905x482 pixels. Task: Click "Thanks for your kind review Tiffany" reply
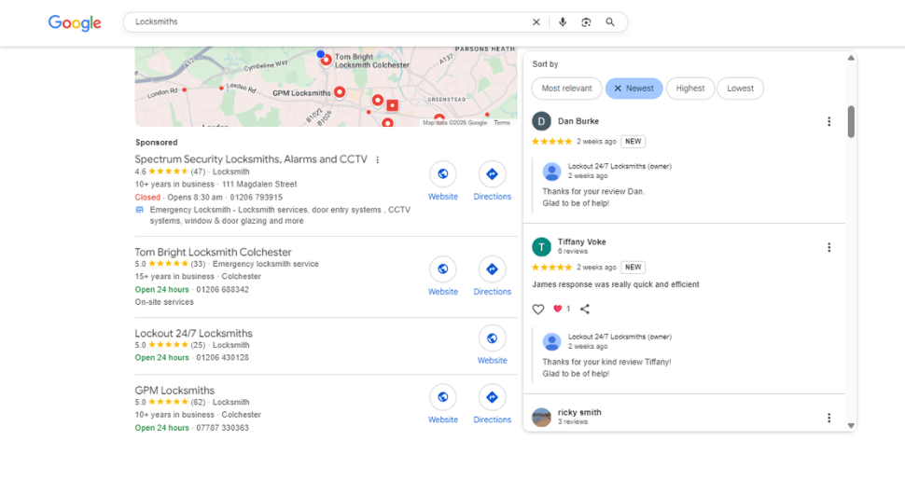coord(606,362)
